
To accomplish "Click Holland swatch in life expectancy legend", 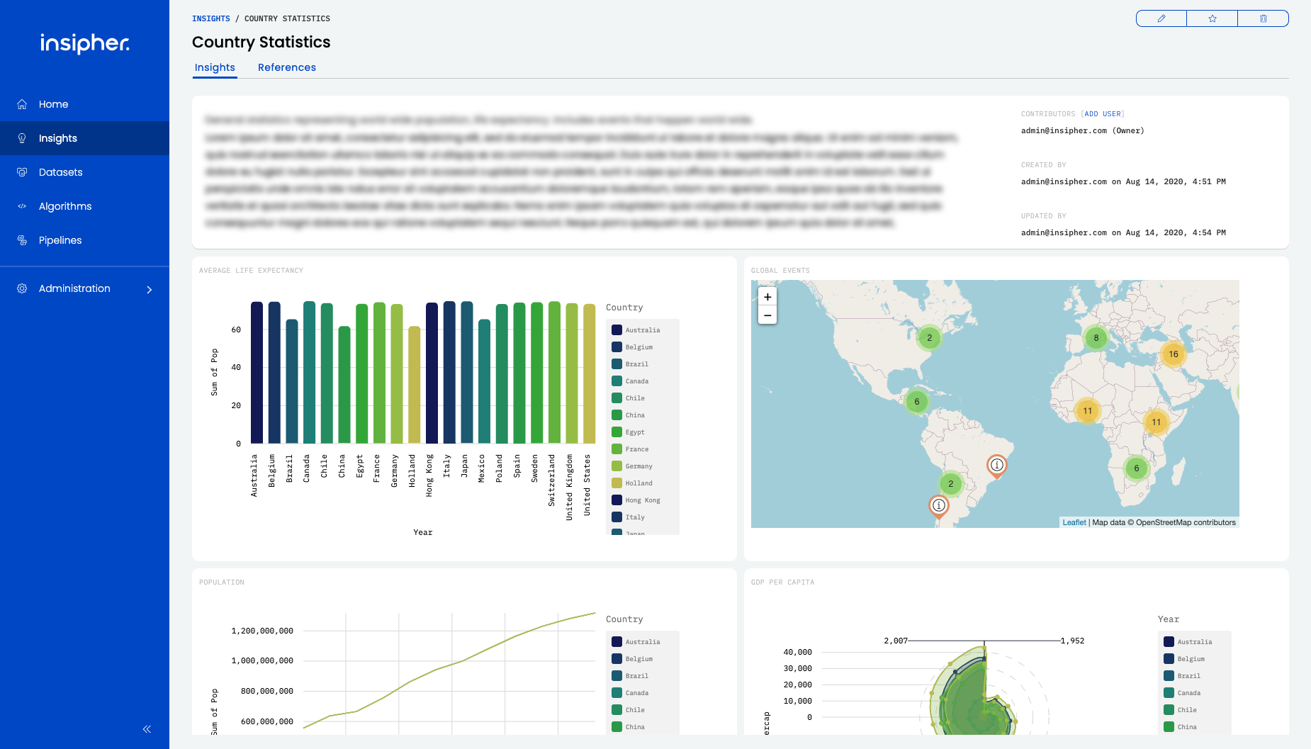I will (617, 483).
